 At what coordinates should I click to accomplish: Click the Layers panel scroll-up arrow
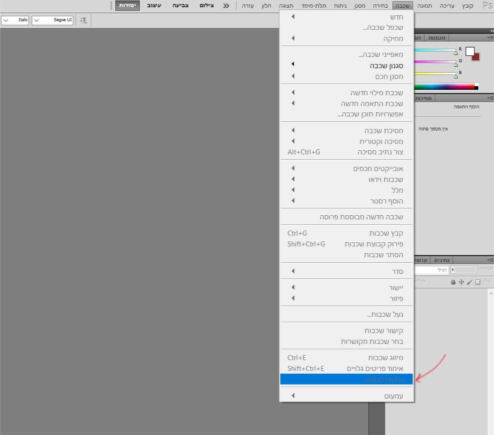[491, 293]
